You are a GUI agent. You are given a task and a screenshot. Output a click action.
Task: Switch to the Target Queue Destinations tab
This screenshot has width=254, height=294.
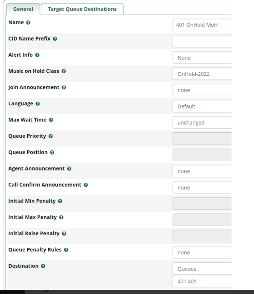pos(82,9)
